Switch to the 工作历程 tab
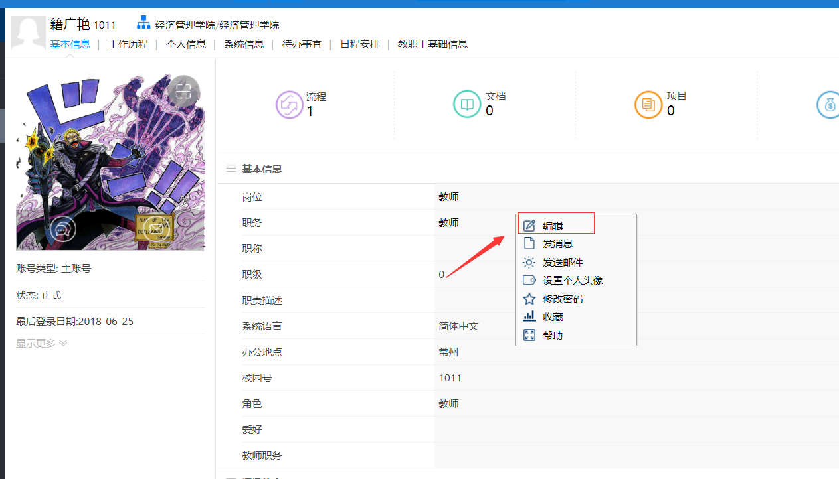839x479 pixels. (128, 44)
